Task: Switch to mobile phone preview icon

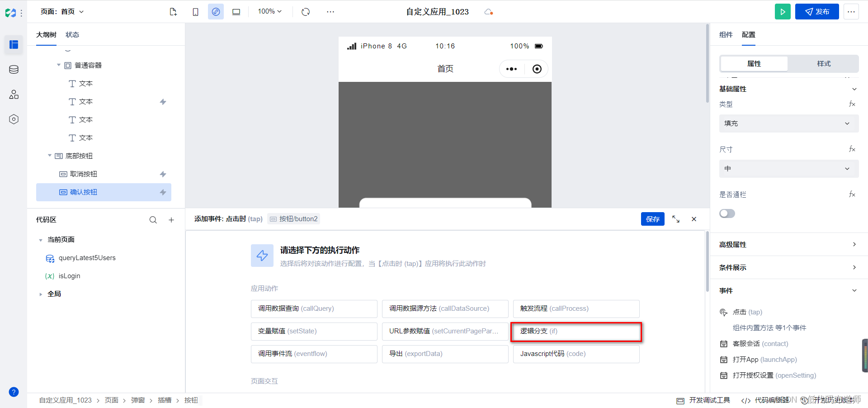Action: coord(195,12)
